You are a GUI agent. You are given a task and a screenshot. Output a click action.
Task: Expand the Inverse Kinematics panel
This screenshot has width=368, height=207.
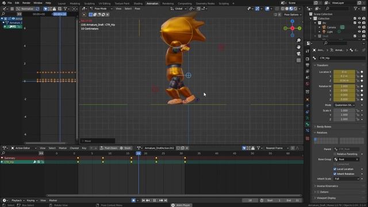tap(327, 186)
